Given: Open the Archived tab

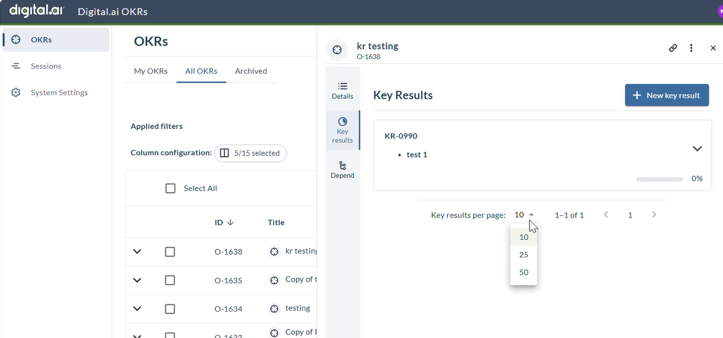Looking at the screenshot, I should click(x=250, y=71).
